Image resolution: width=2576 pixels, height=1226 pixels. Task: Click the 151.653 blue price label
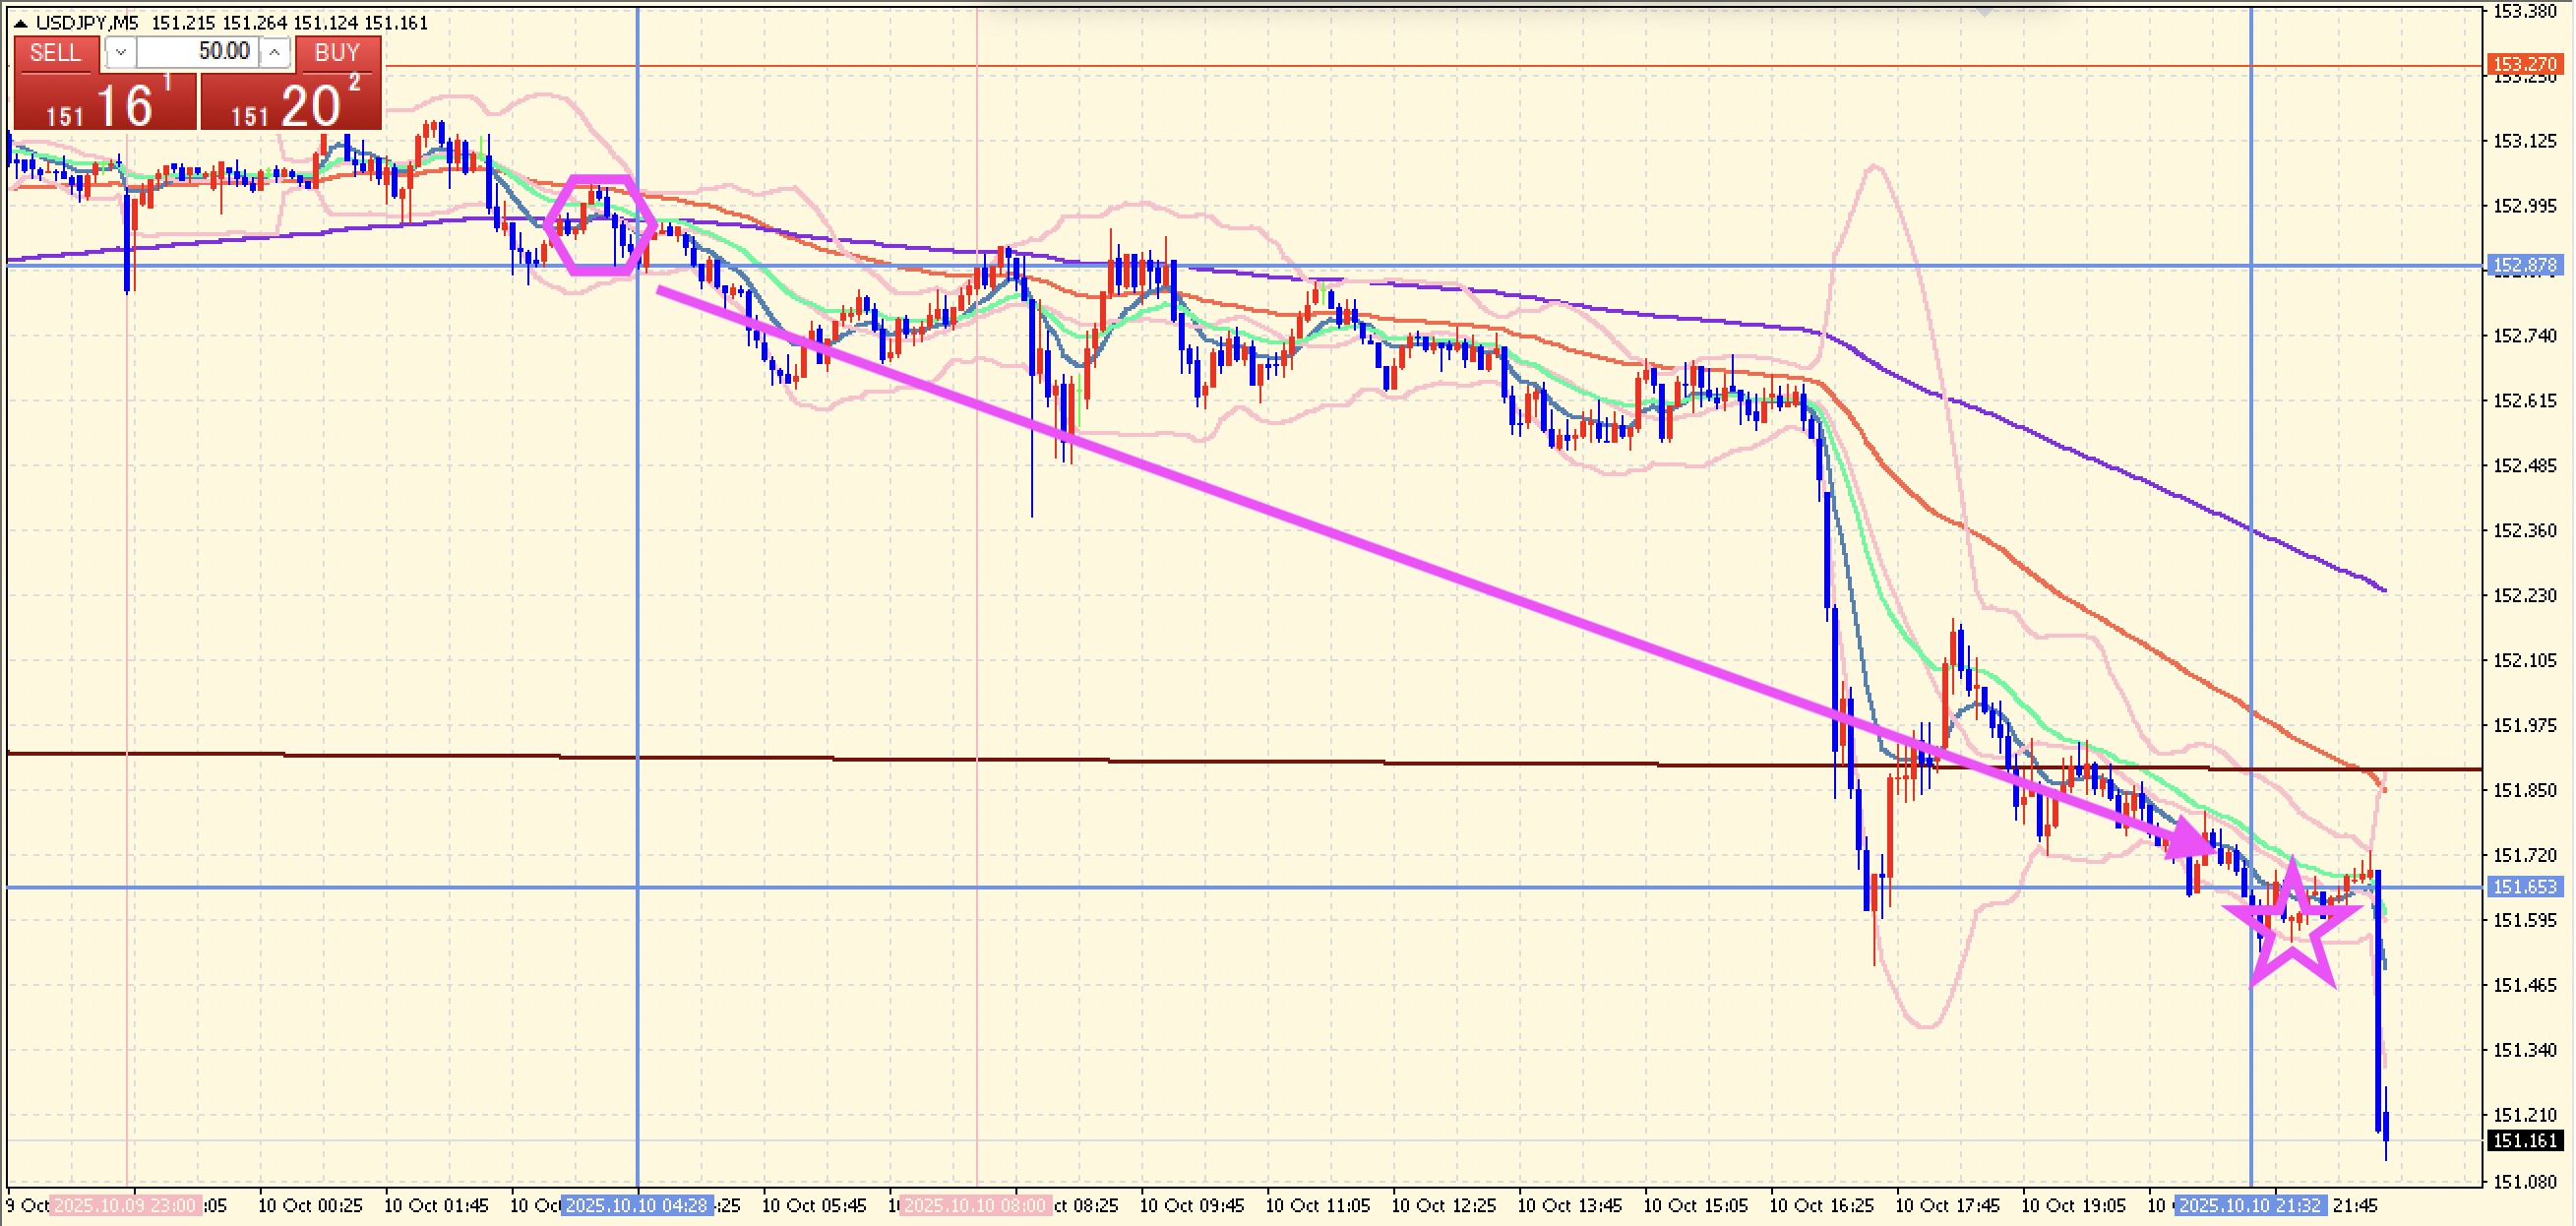[x=2524, y=887]
